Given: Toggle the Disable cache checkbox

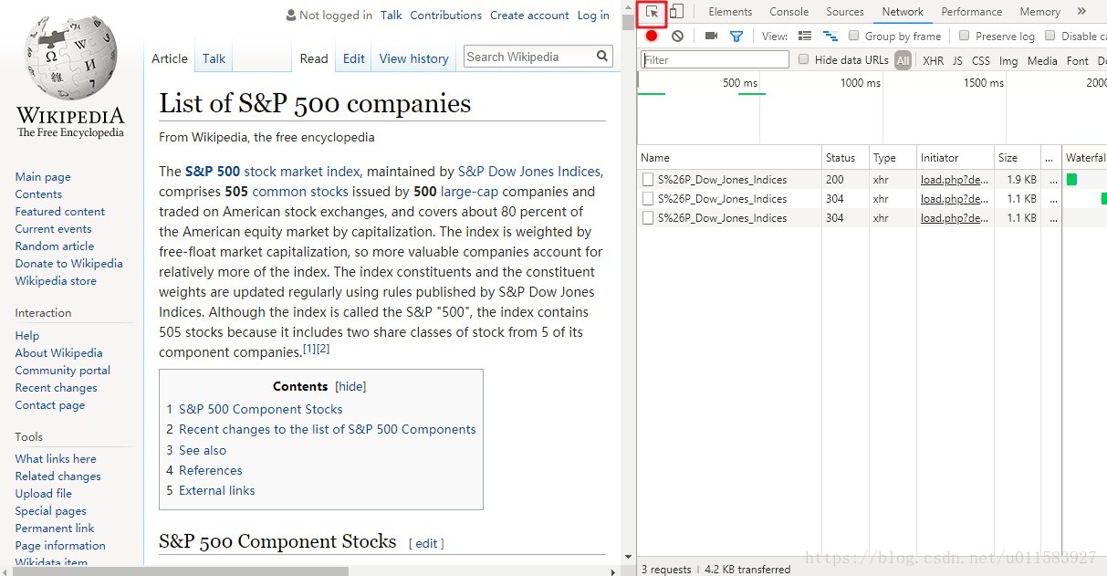Looking at the screenshot, I should pos(1050,36).
